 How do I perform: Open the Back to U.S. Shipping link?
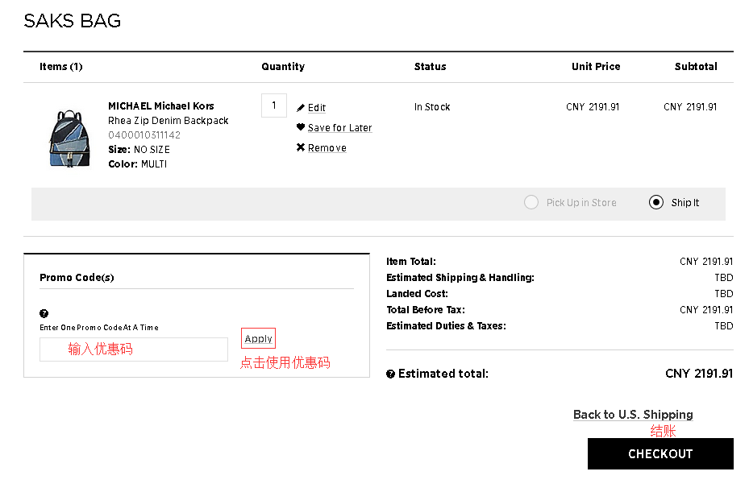pos(633,415)
